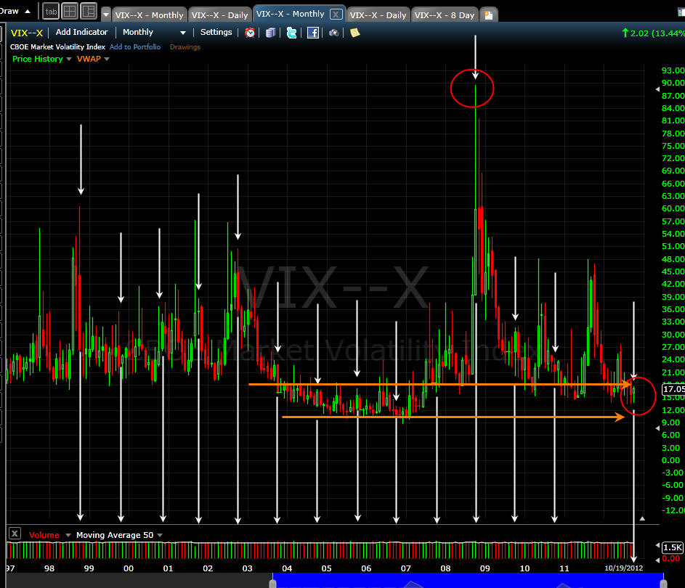Click the alarm clock alert icon
The height and width of the screenshot is (588, 685).
point(250,33)
